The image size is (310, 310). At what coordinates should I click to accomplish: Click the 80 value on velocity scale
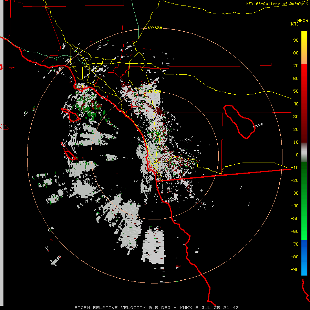[296, 53]
